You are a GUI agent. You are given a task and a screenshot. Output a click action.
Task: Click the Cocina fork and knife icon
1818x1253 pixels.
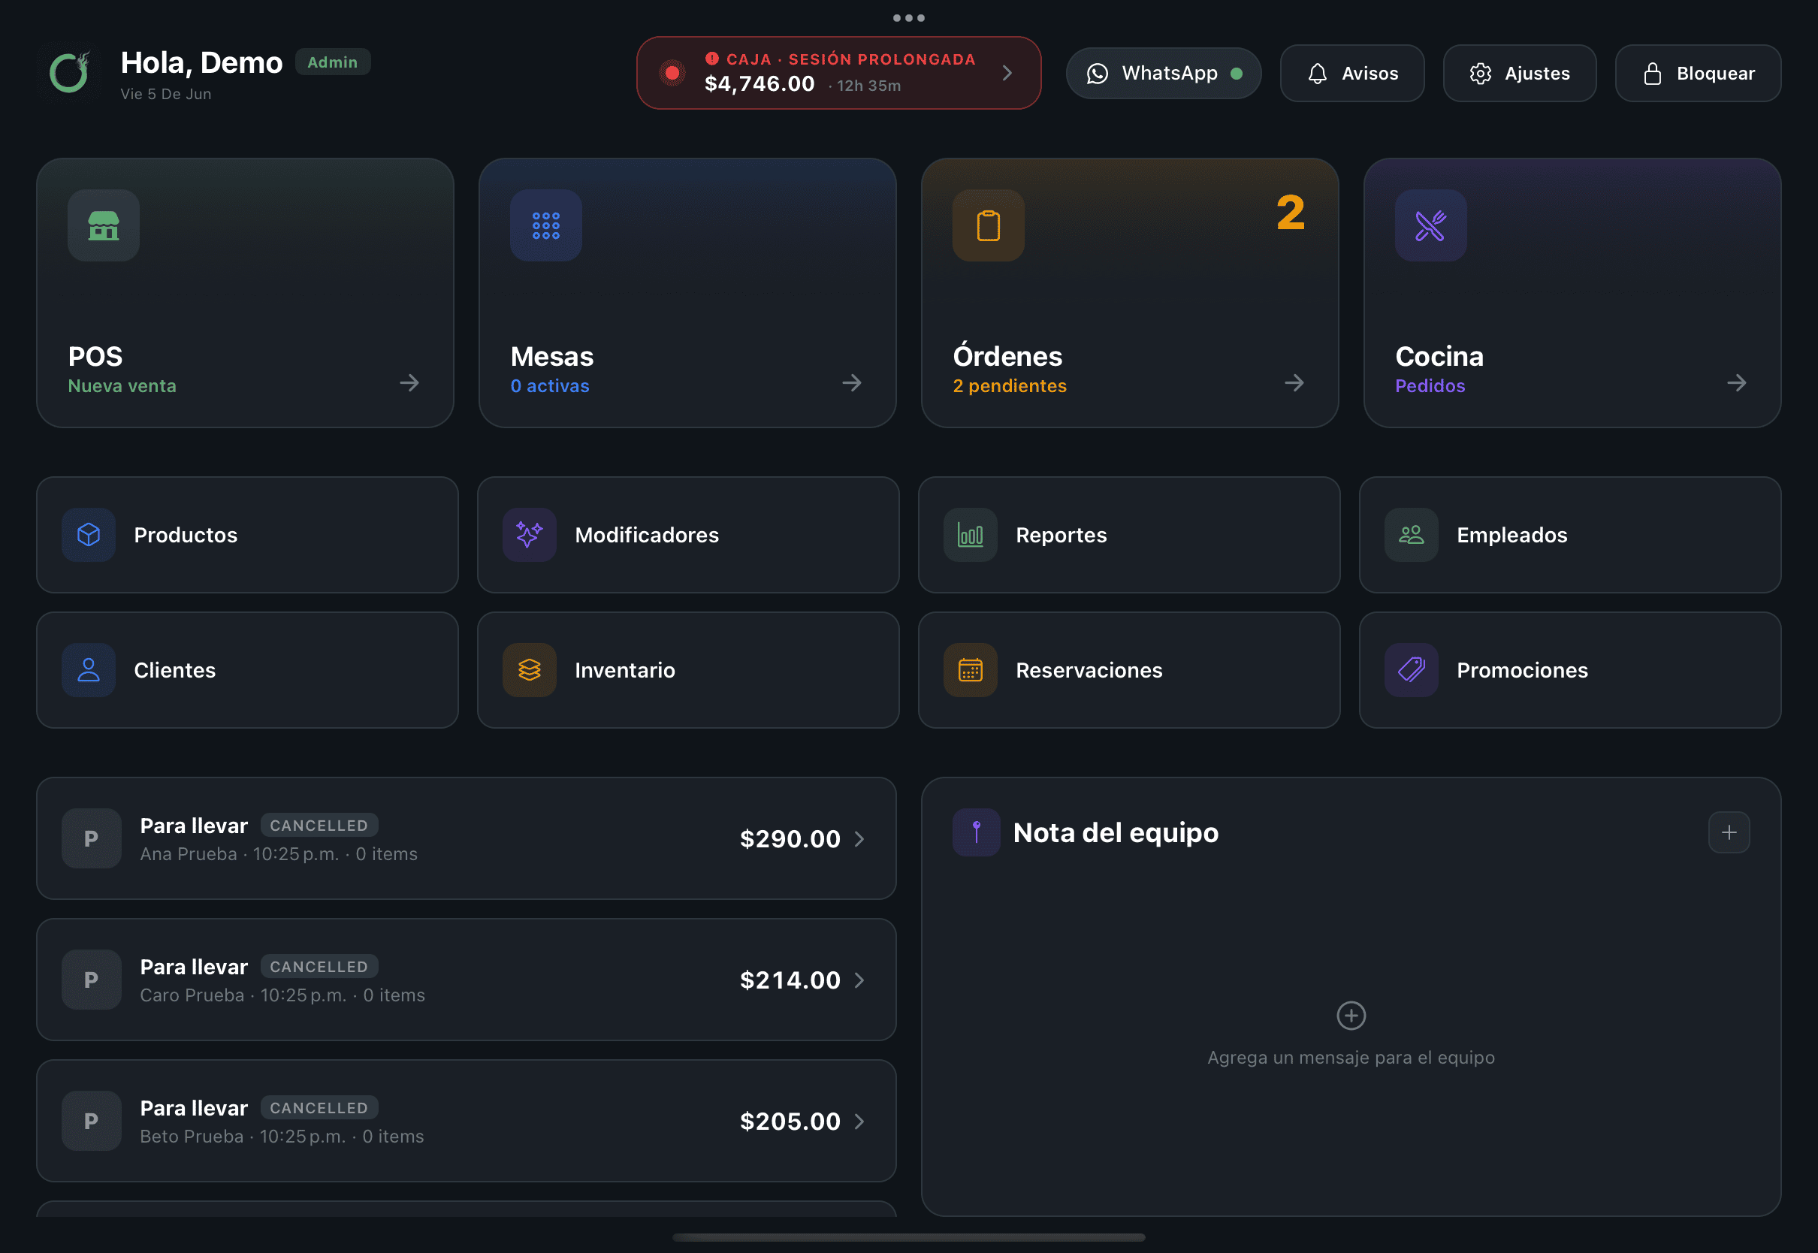click(x=1431, y=226)
